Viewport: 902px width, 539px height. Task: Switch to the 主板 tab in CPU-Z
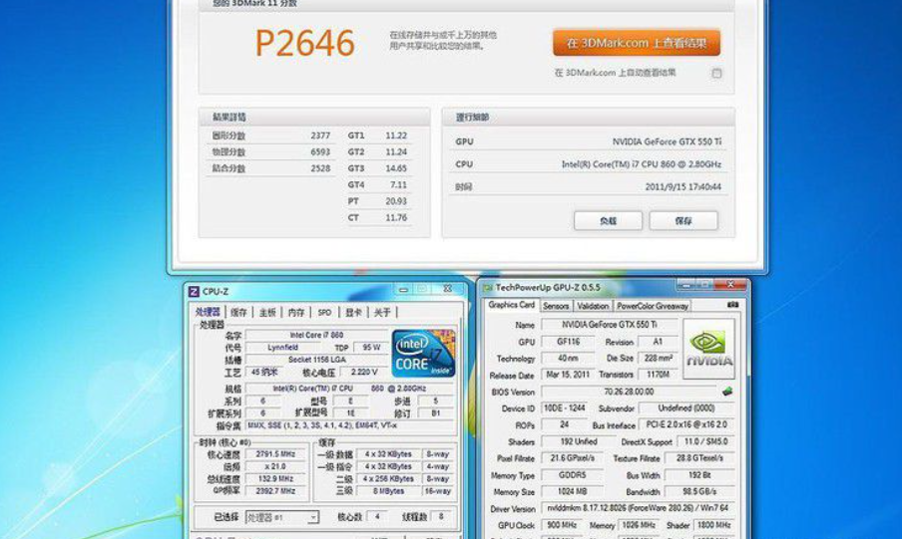[267, 312]
